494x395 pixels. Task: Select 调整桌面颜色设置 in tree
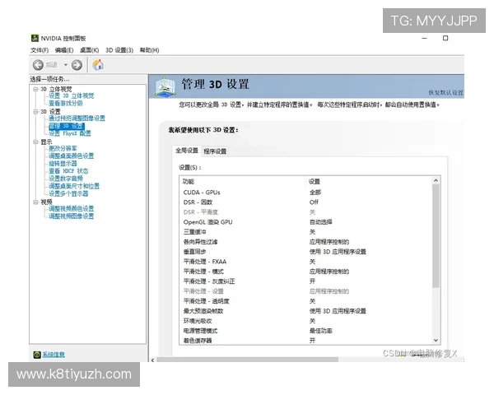point(71,156)
